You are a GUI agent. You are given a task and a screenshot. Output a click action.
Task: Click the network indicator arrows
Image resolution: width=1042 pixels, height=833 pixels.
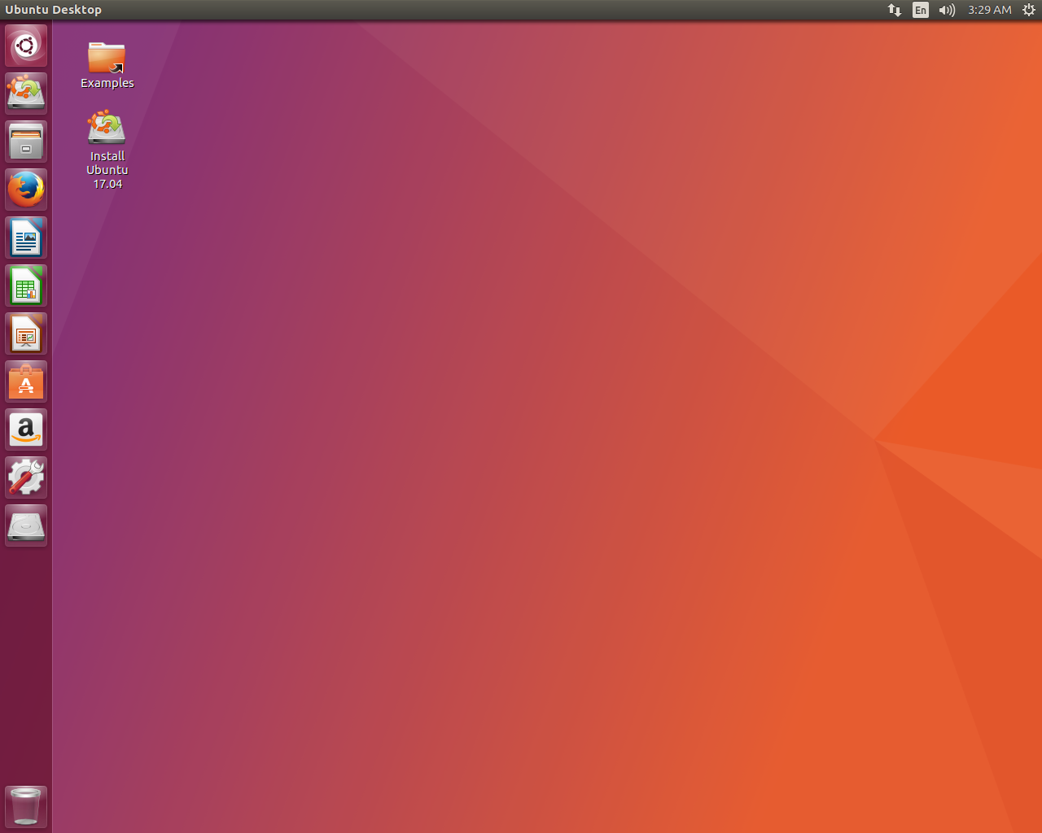coord(894,10)
